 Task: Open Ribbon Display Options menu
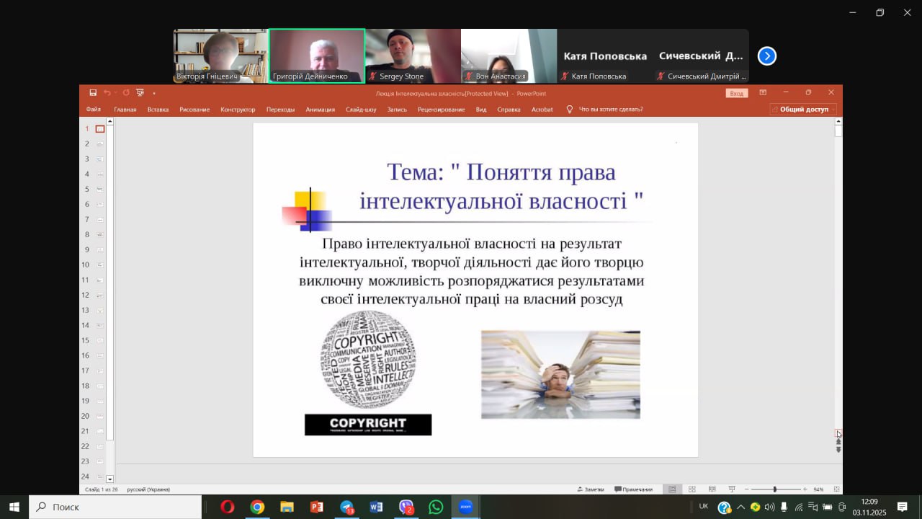[763, 93]
